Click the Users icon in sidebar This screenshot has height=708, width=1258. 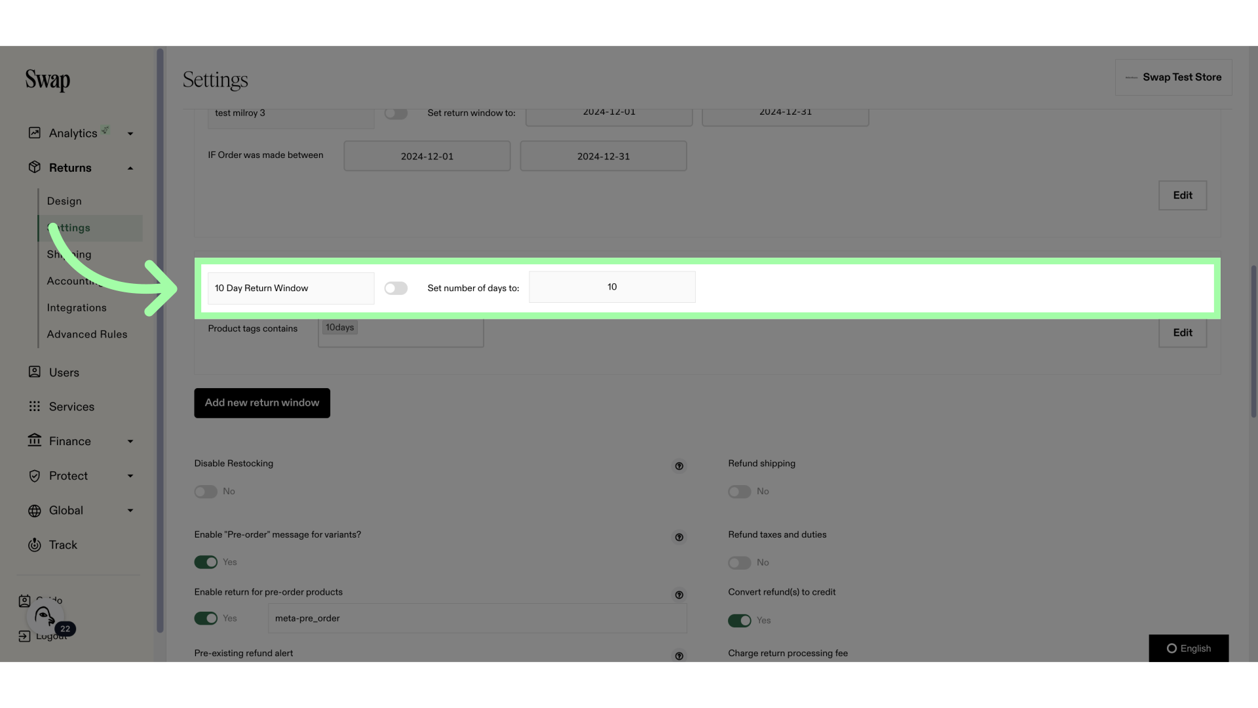[33, 372]
